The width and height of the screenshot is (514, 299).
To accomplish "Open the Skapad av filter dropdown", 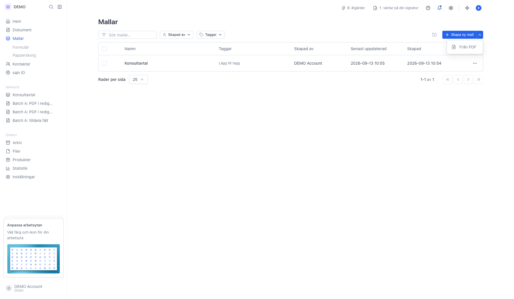I will [x=176, y=35].
